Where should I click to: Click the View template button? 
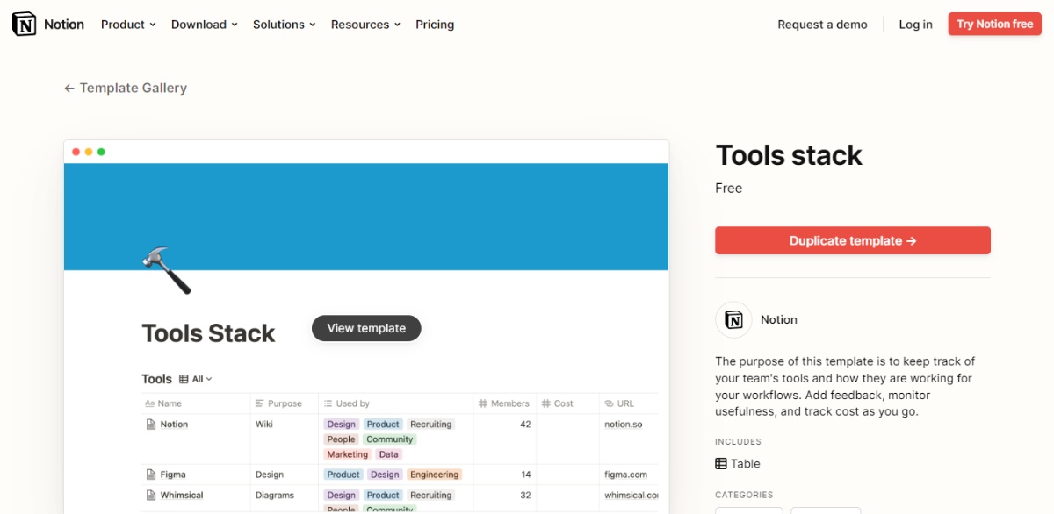coord(366,328)
